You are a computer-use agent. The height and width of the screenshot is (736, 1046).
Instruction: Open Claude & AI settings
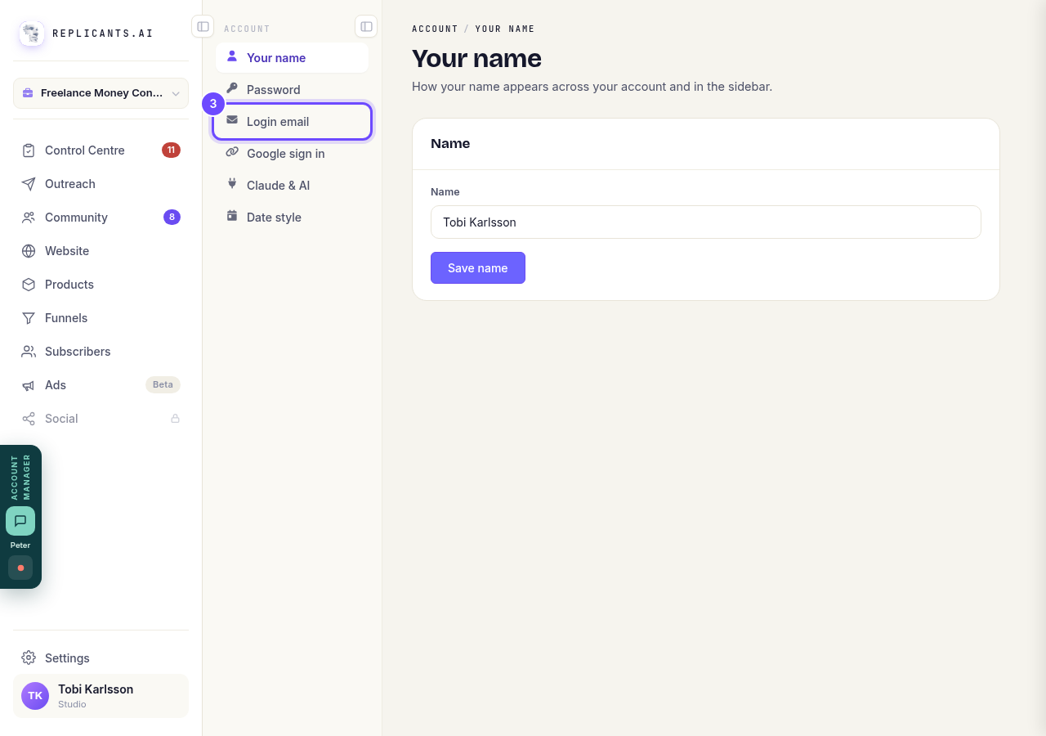[292, 186]
